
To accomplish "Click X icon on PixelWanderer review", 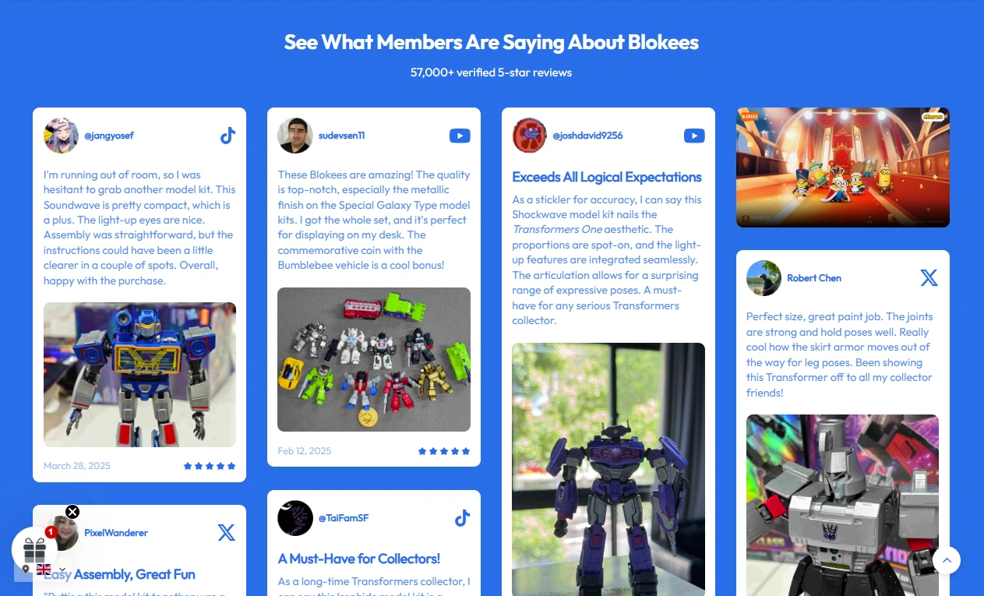I will coord(226,533).
